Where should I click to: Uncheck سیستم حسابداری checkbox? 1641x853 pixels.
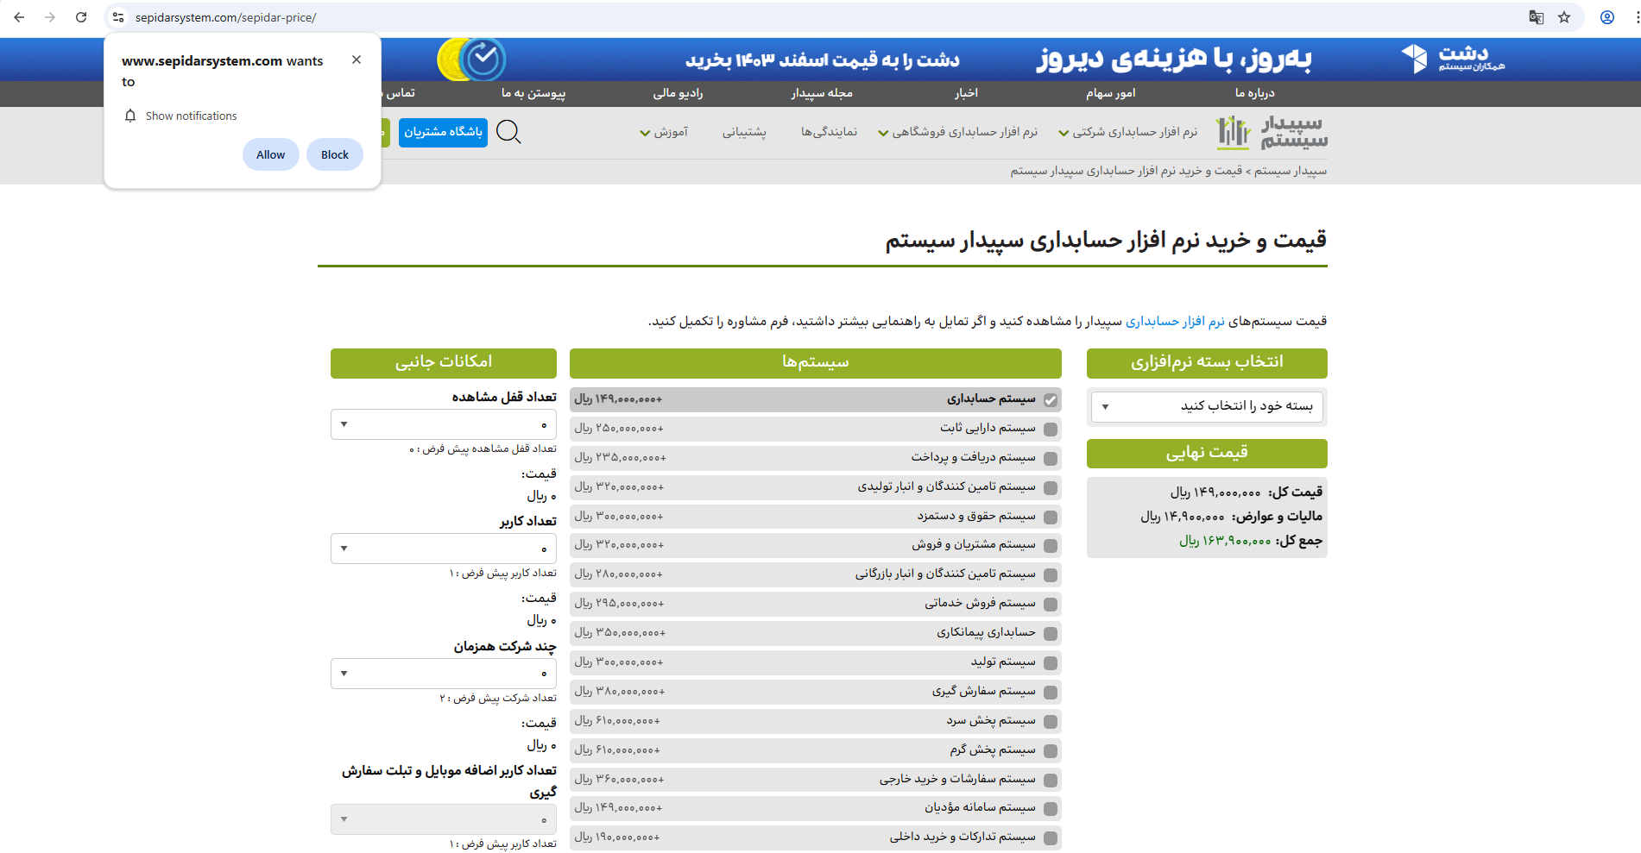pyautogui.click(x=1051, y=400)
